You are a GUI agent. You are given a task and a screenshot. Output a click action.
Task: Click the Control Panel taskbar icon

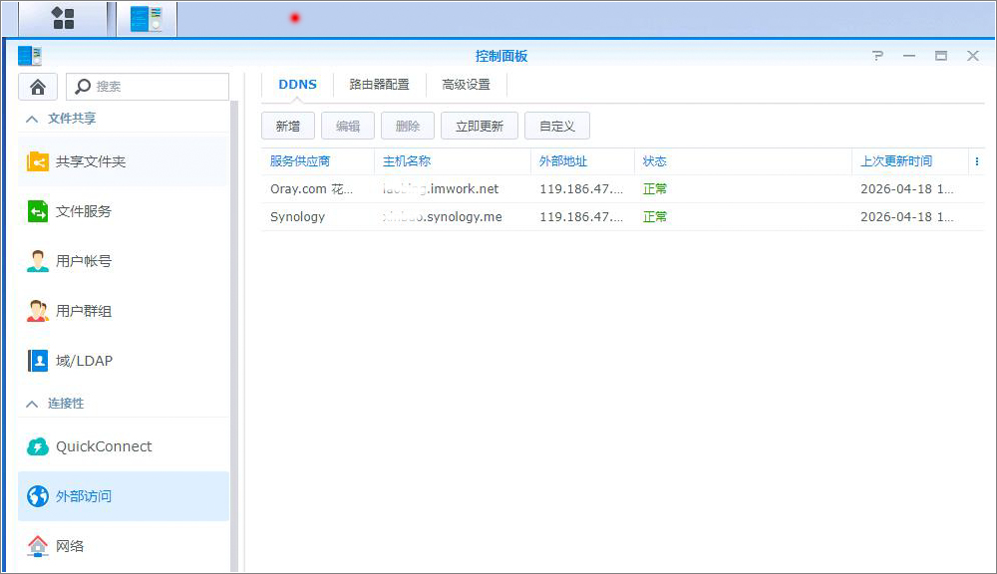coord(147,18)
